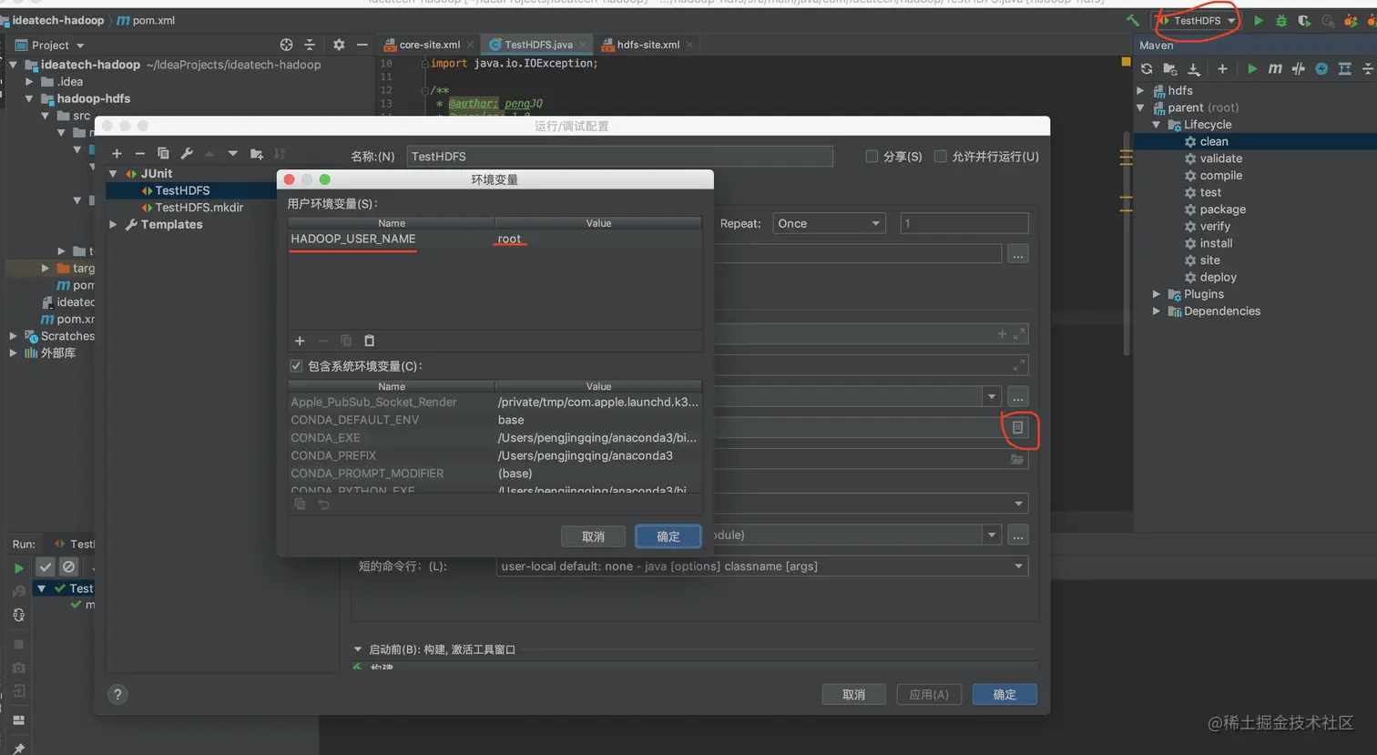
Task: Expand the Plugins node in Maven
Action: 1157,294
